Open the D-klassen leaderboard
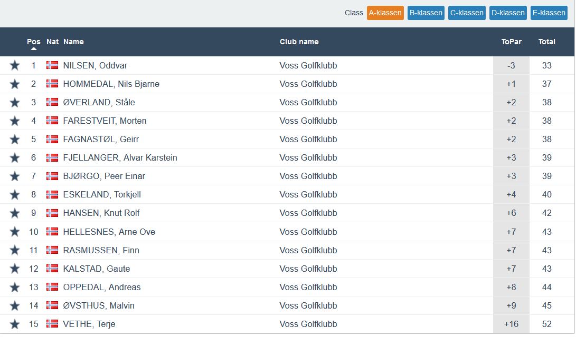Viewport: 576px width, 337px height. coord(508,13)
